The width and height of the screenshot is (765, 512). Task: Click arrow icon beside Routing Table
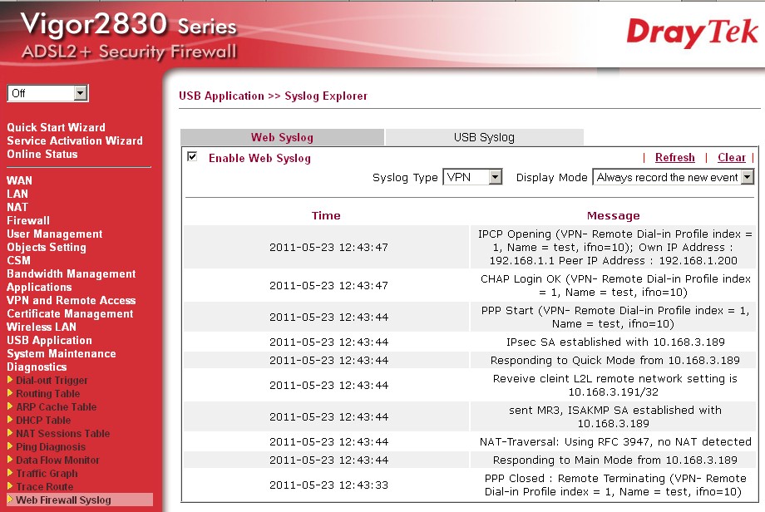tap(10, 393)
